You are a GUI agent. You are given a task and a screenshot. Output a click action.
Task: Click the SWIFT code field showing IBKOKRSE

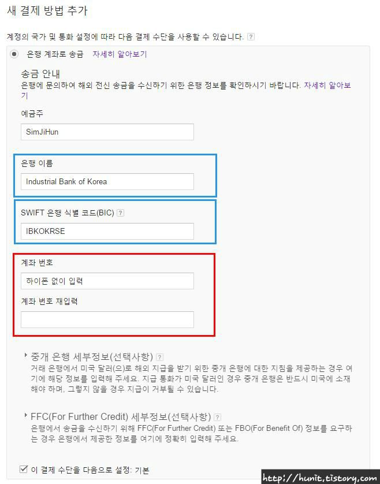107,231
